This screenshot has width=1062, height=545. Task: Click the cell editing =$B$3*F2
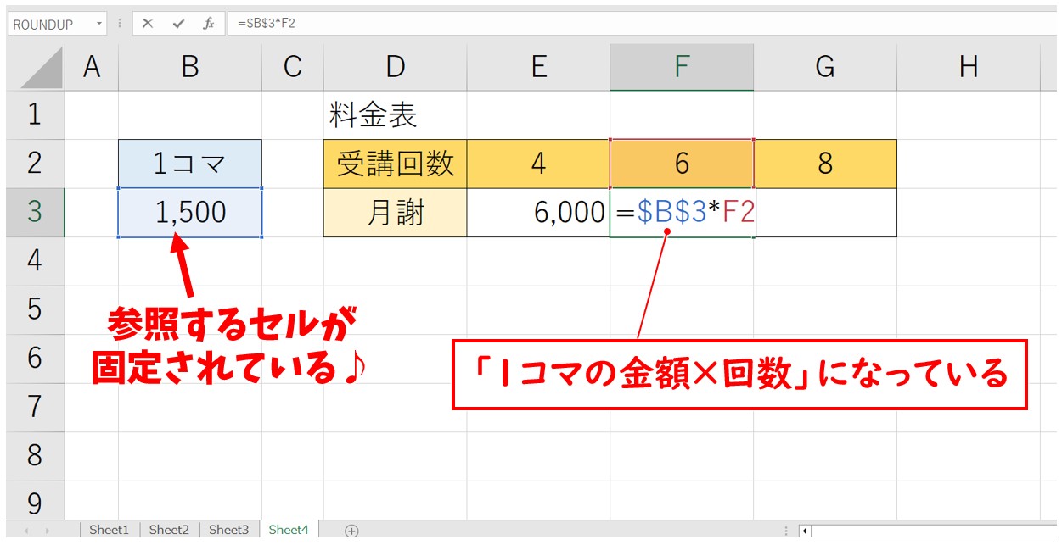pos(682,212)
